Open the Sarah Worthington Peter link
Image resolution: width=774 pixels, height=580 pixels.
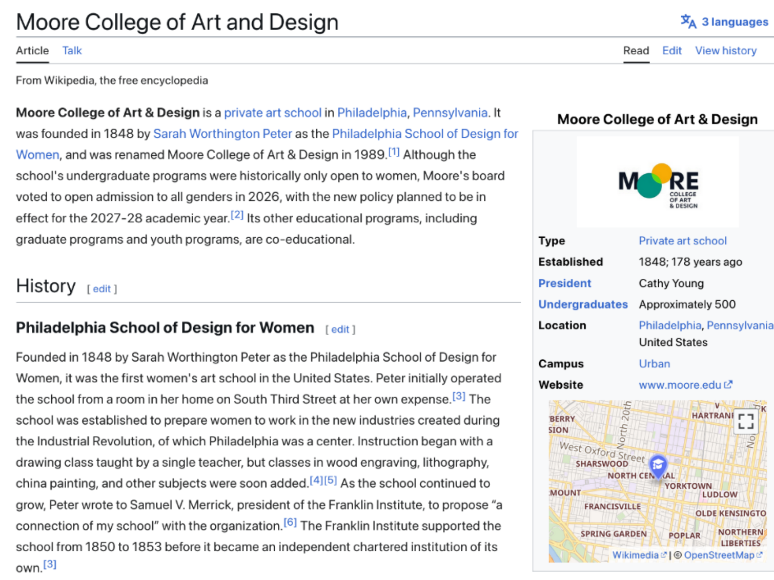click(x=222, y=134)
